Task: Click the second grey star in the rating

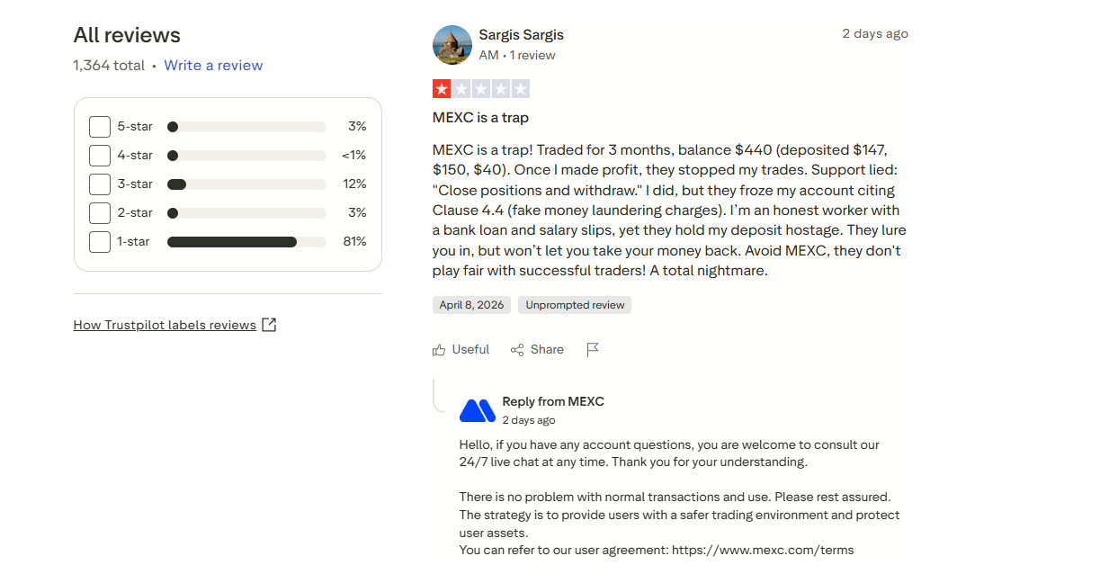Action: 462,88
